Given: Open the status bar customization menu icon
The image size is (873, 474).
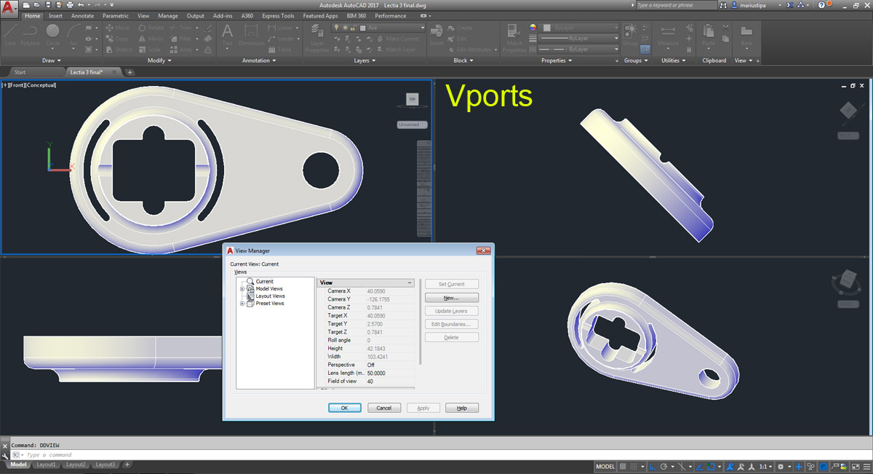Looking at the screenshot, I should [x=866, y=467].
